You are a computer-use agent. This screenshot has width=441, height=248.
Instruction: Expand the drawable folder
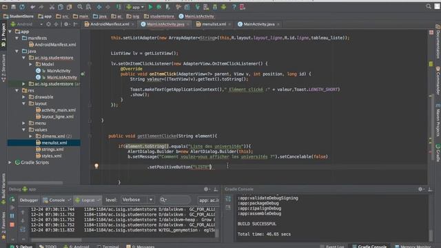[x=24, y=96]
